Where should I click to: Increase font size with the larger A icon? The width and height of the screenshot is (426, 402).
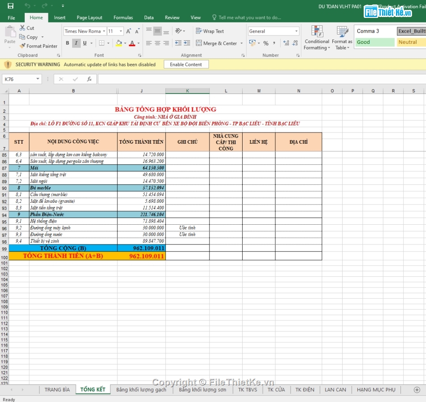pos(129,31)
